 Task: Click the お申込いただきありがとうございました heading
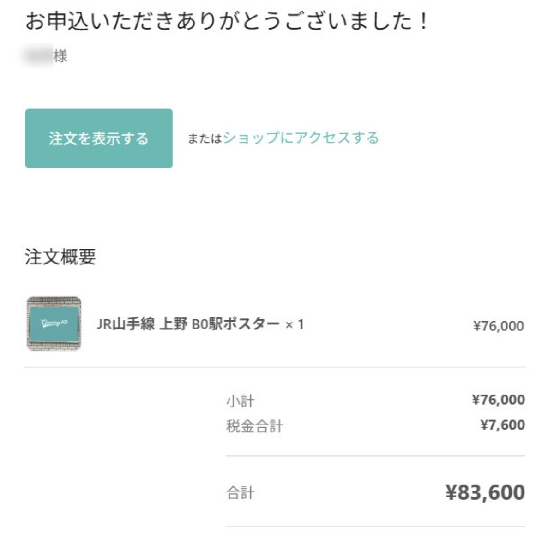coord(227,21)
